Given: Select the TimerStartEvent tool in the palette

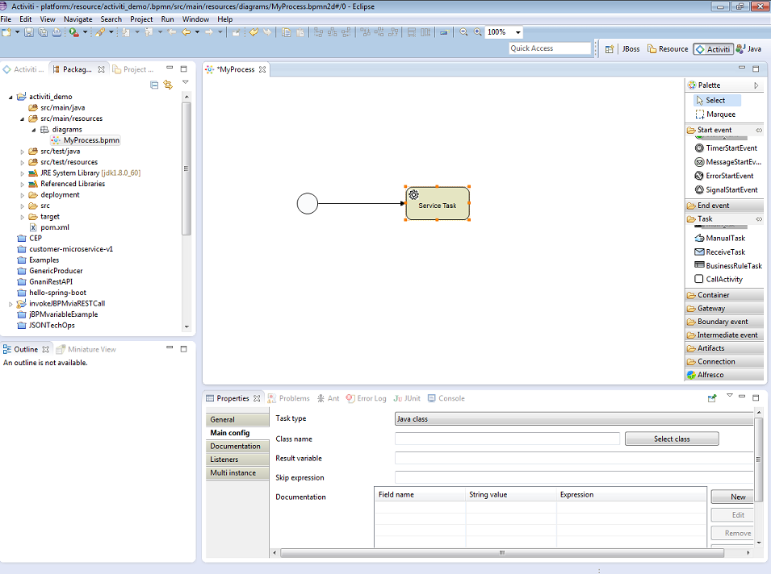Looking at the screenshot, I should [724, 148].
